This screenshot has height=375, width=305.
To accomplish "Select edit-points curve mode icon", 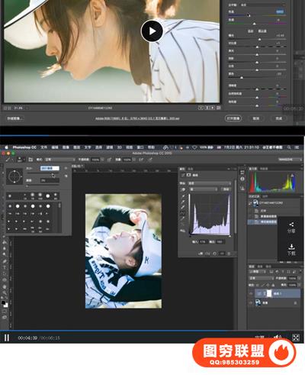I will tap(183, 213).
